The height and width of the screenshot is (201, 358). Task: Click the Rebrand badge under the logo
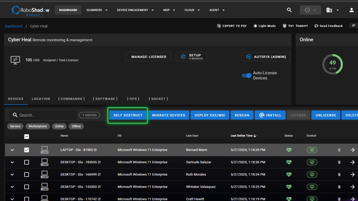(33, 15)
